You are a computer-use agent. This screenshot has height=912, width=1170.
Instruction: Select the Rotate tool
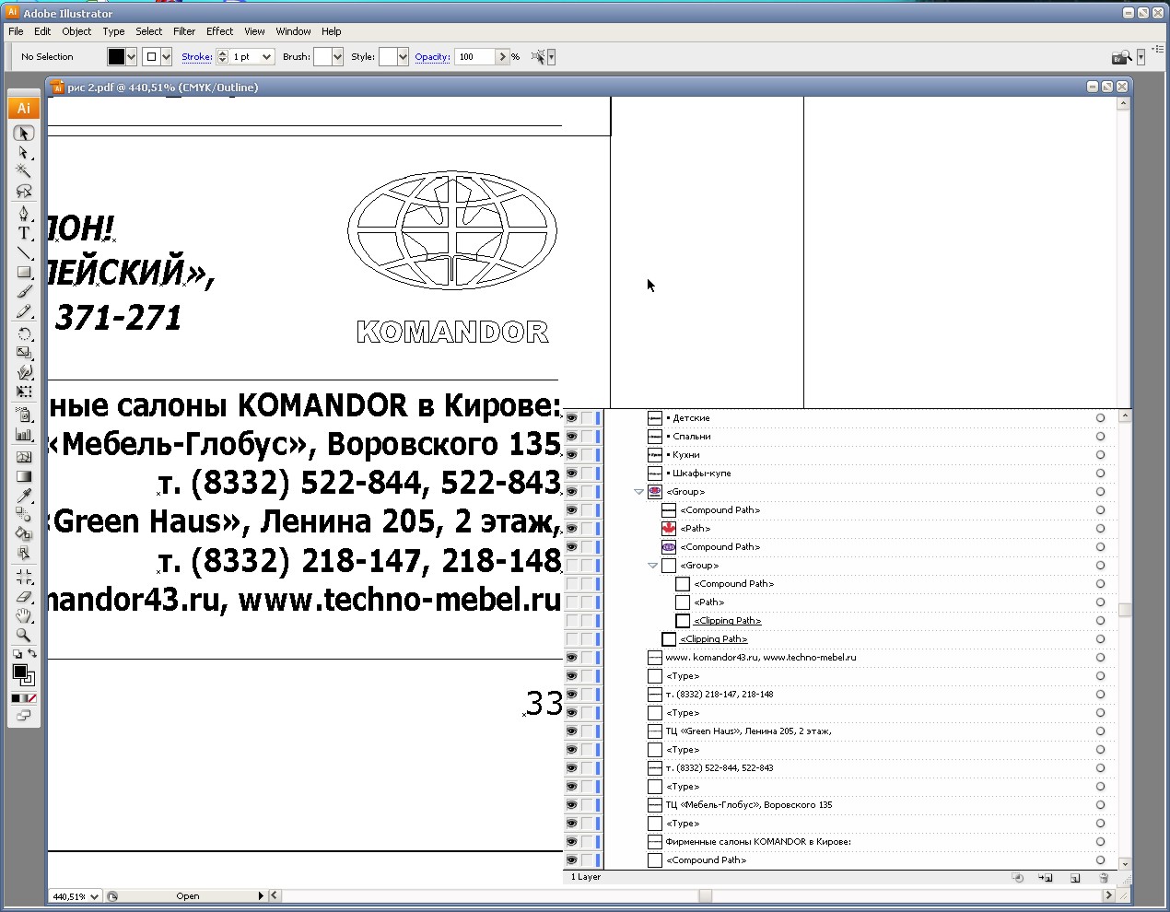[x=24, y=333]
